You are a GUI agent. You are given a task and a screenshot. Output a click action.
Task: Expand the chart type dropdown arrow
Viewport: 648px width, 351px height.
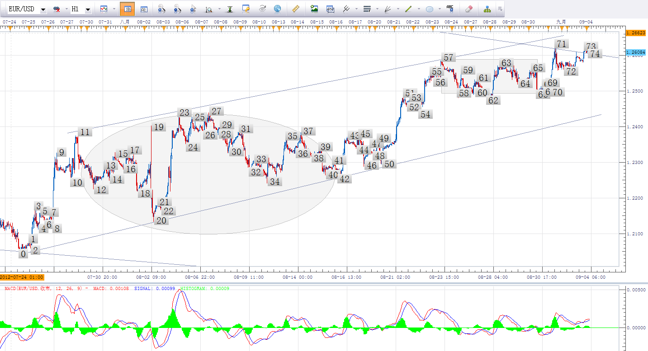(x=114, y=9)
